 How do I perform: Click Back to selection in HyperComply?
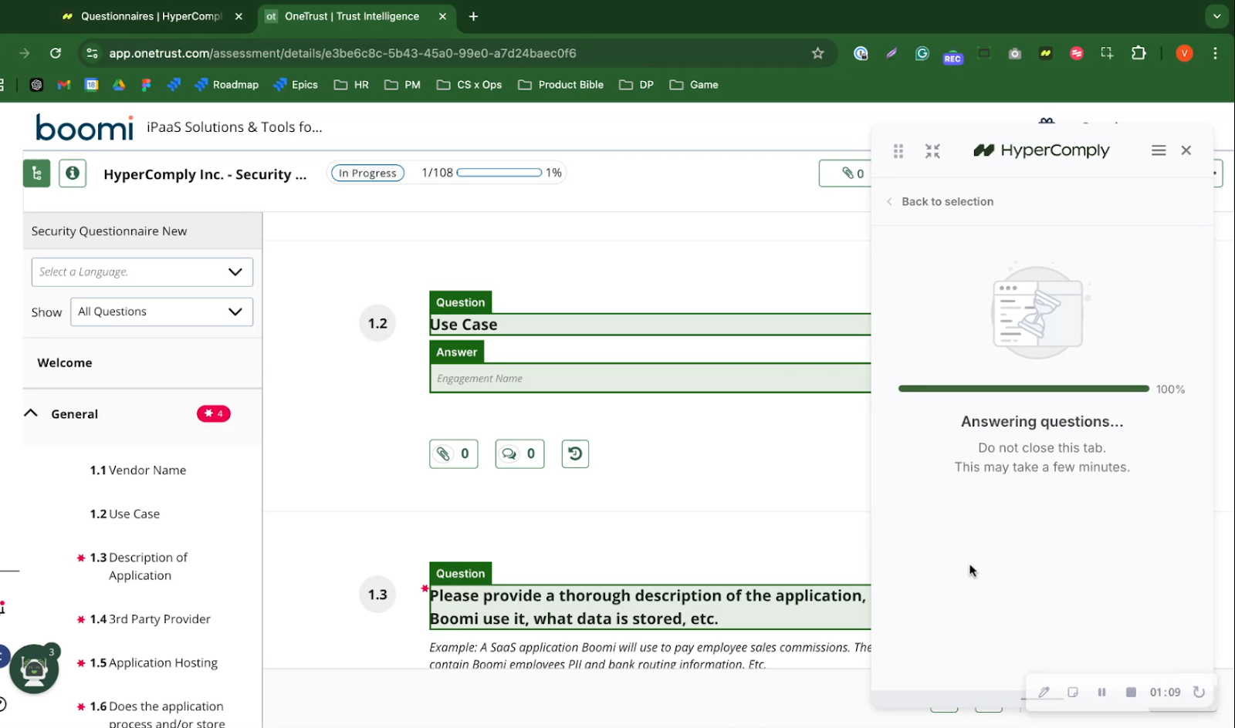click(939, 201)
